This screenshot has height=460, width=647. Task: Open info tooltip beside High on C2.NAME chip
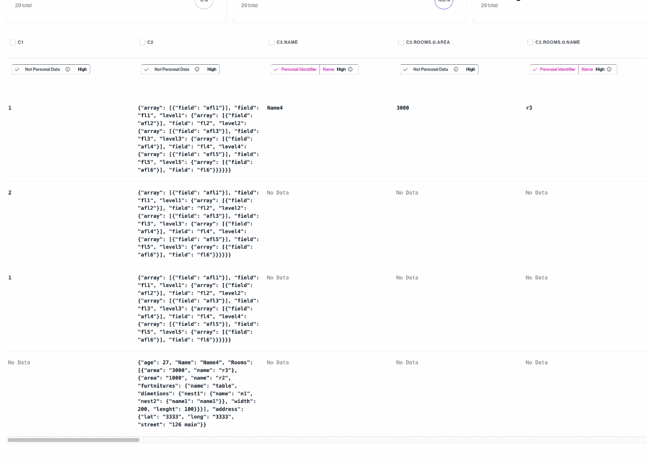click(x=351, y=69)
